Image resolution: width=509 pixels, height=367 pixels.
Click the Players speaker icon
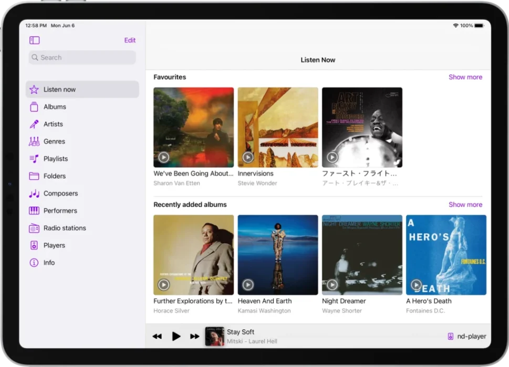point(34,245)
